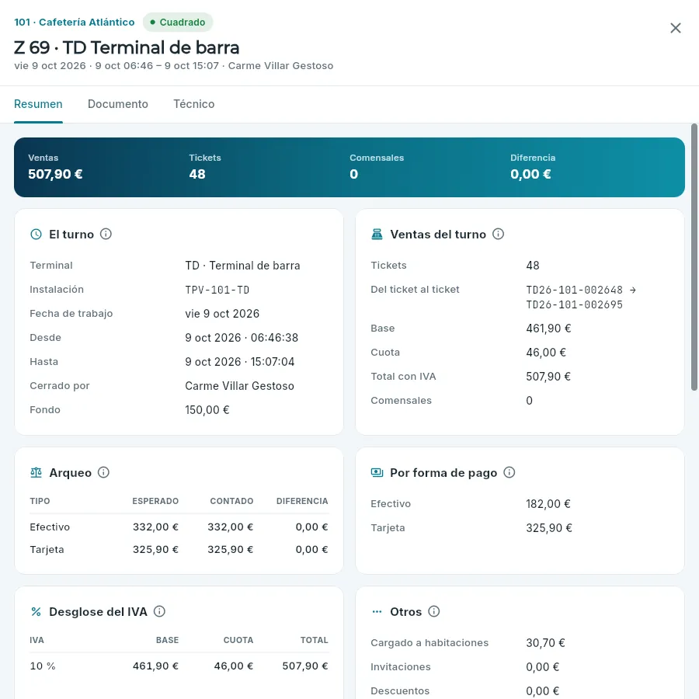Click the balance scale icon beside Arqueo
Screen dimensions: 699x699
(36, 472)
